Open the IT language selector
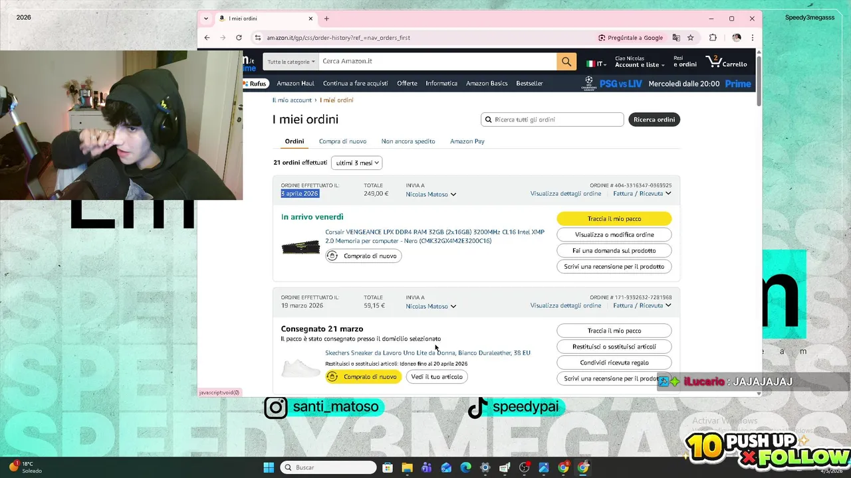Screen dimensions: 851x478 point(596,64)
